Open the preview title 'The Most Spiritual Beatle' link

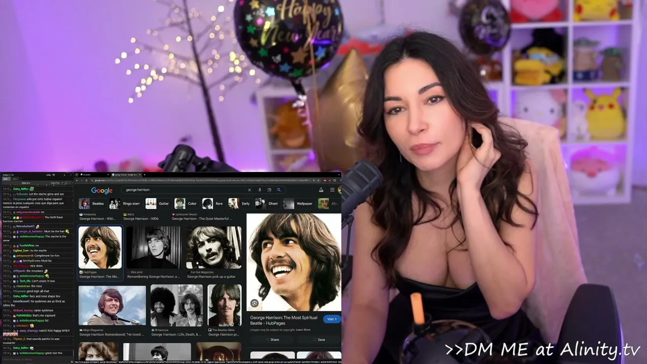click(x=284, y=320)
